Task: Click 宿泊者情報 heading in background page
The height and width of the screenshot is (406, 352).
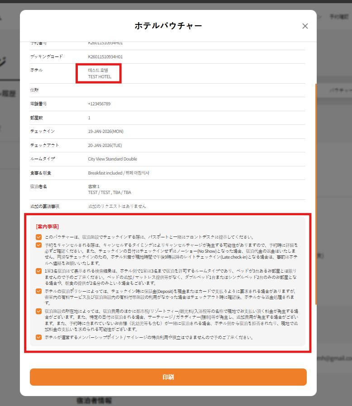Action: tap(94, 401)
